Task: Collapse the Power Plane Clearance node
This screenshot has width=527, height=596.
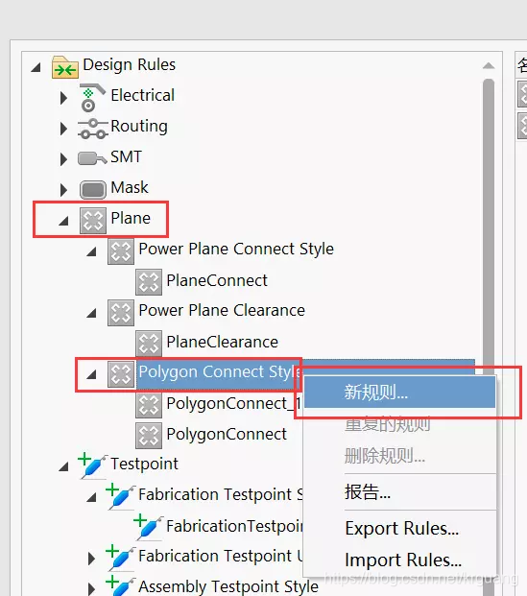Action: click(x=91, y=313)
